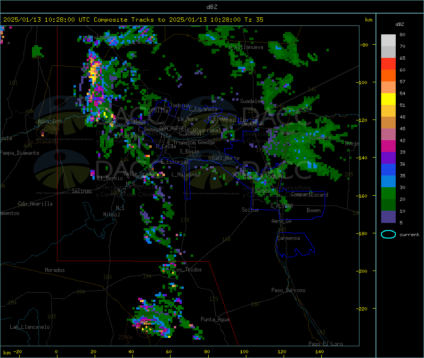Click the 'S_Rosas' map label

[x=189, y=151]
